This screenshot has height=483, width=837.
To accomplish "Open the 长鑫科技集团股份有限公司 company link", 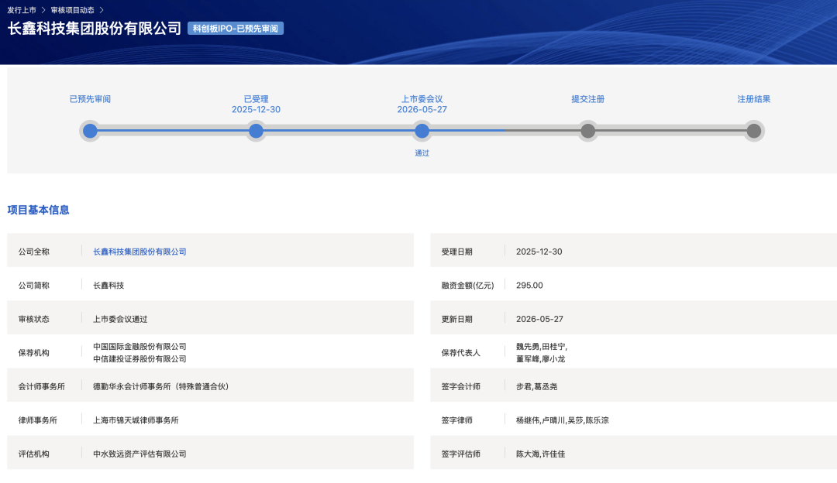I will pyautogui.click(x=139, y=252).
